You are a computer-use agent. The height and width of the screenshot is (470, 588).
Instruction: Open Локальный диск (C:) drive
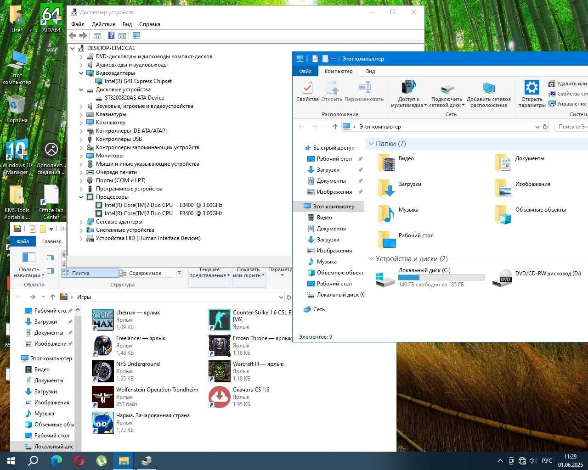pos(430,278)
